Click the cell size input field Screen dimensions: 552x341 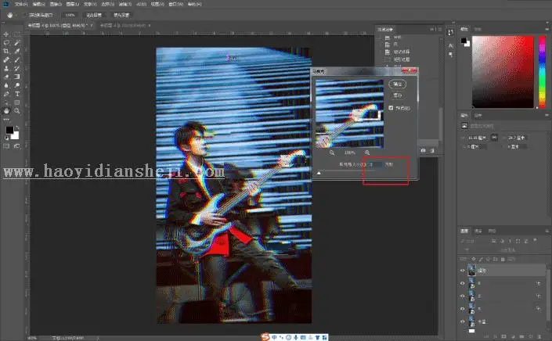(375, 164)
